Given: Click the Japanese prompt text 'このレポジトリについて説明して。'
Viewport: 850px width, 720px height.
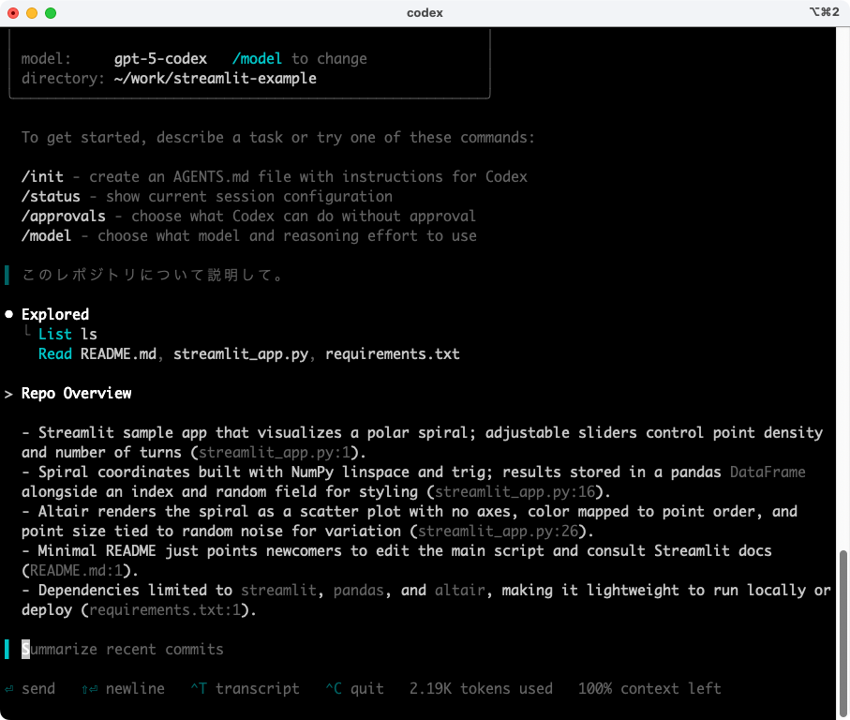Looking at the screenshot, I should click(153, 275).
